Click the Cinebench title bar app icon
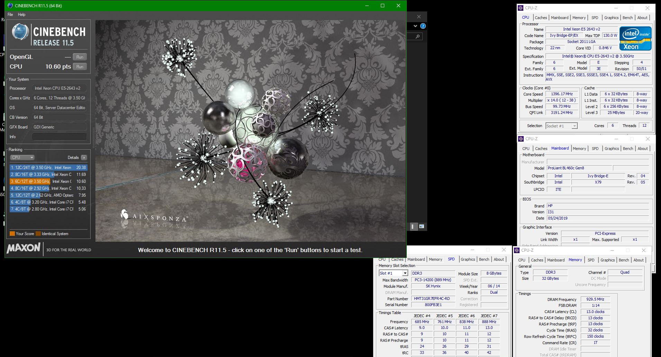661x357 pixels. [10, 6]
